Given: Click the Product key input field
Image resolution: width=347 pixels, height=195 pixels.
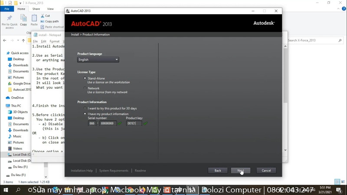Looking at the screenshot, I should pyautogui.click(x=134, y=123).
